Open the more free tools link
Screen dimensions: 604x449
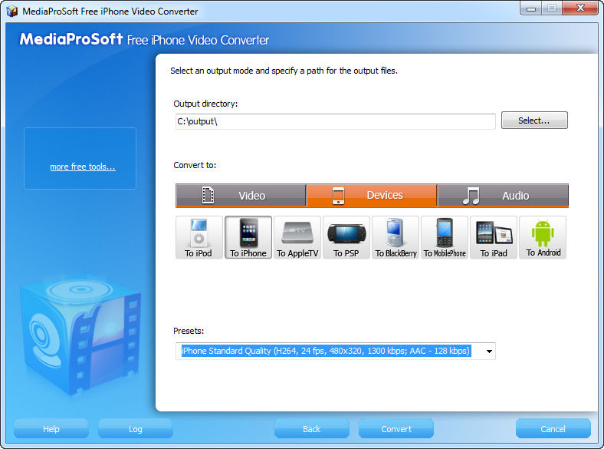point(83,167)
